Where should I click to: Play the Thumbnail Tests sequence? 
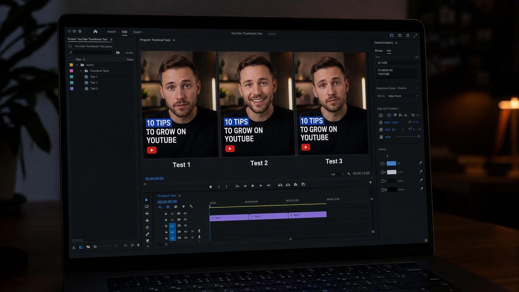[x=253, y=186]
